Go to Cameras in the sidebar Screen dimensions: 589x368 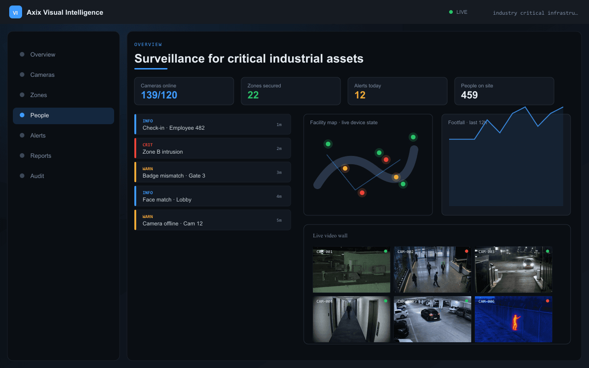click(x=64, y=75)
